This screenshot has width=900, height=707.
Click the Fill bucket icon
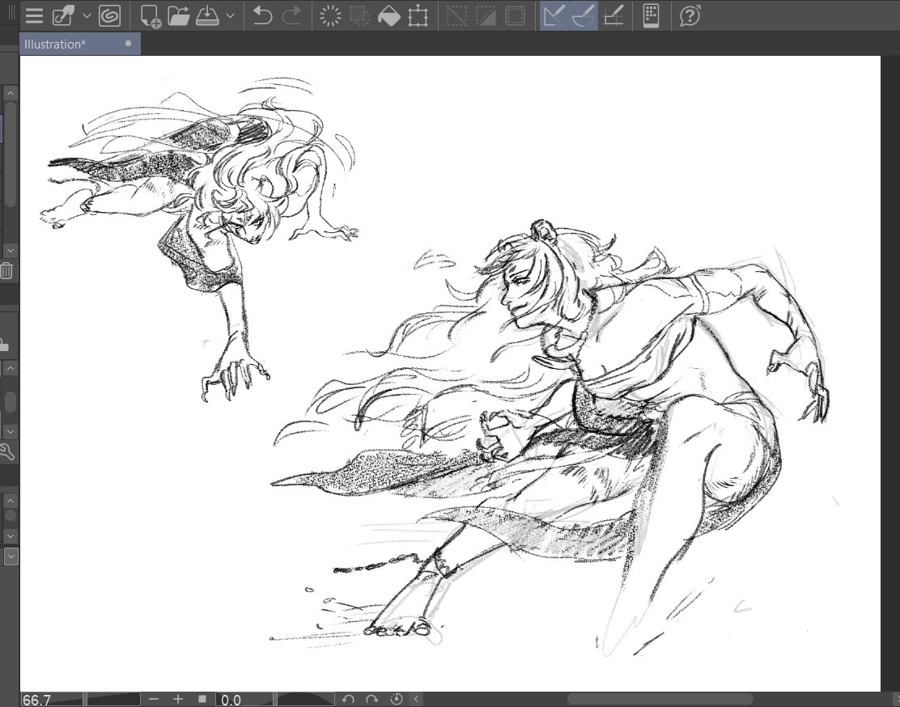tap(389, 15)
